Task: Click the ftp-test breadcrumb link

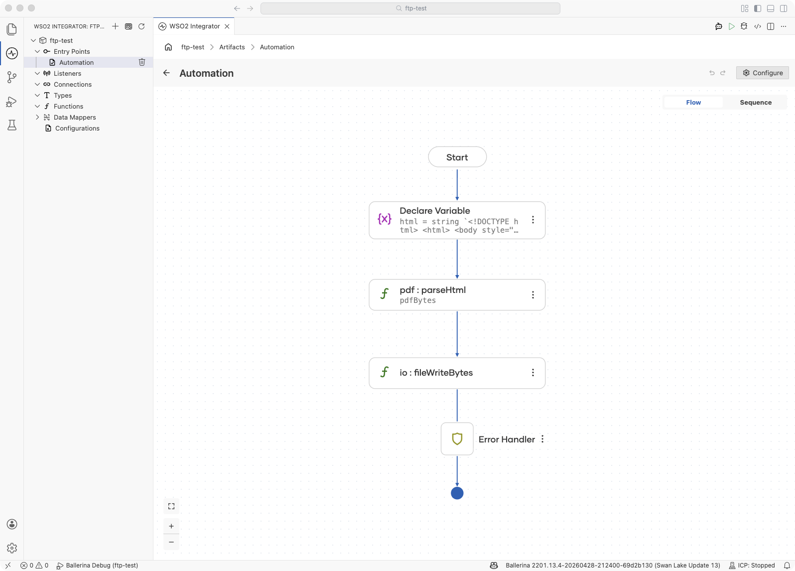Action: (193, 47)
